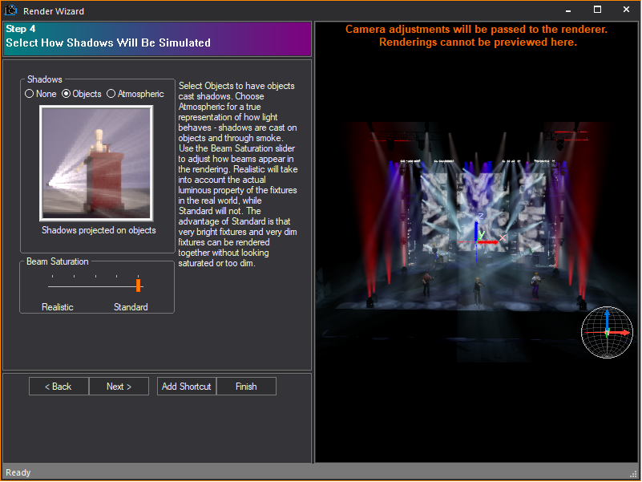Select the red axis arrow at scene origin
This screenshot has height=482, width=642.
click(x=490, y=242)
